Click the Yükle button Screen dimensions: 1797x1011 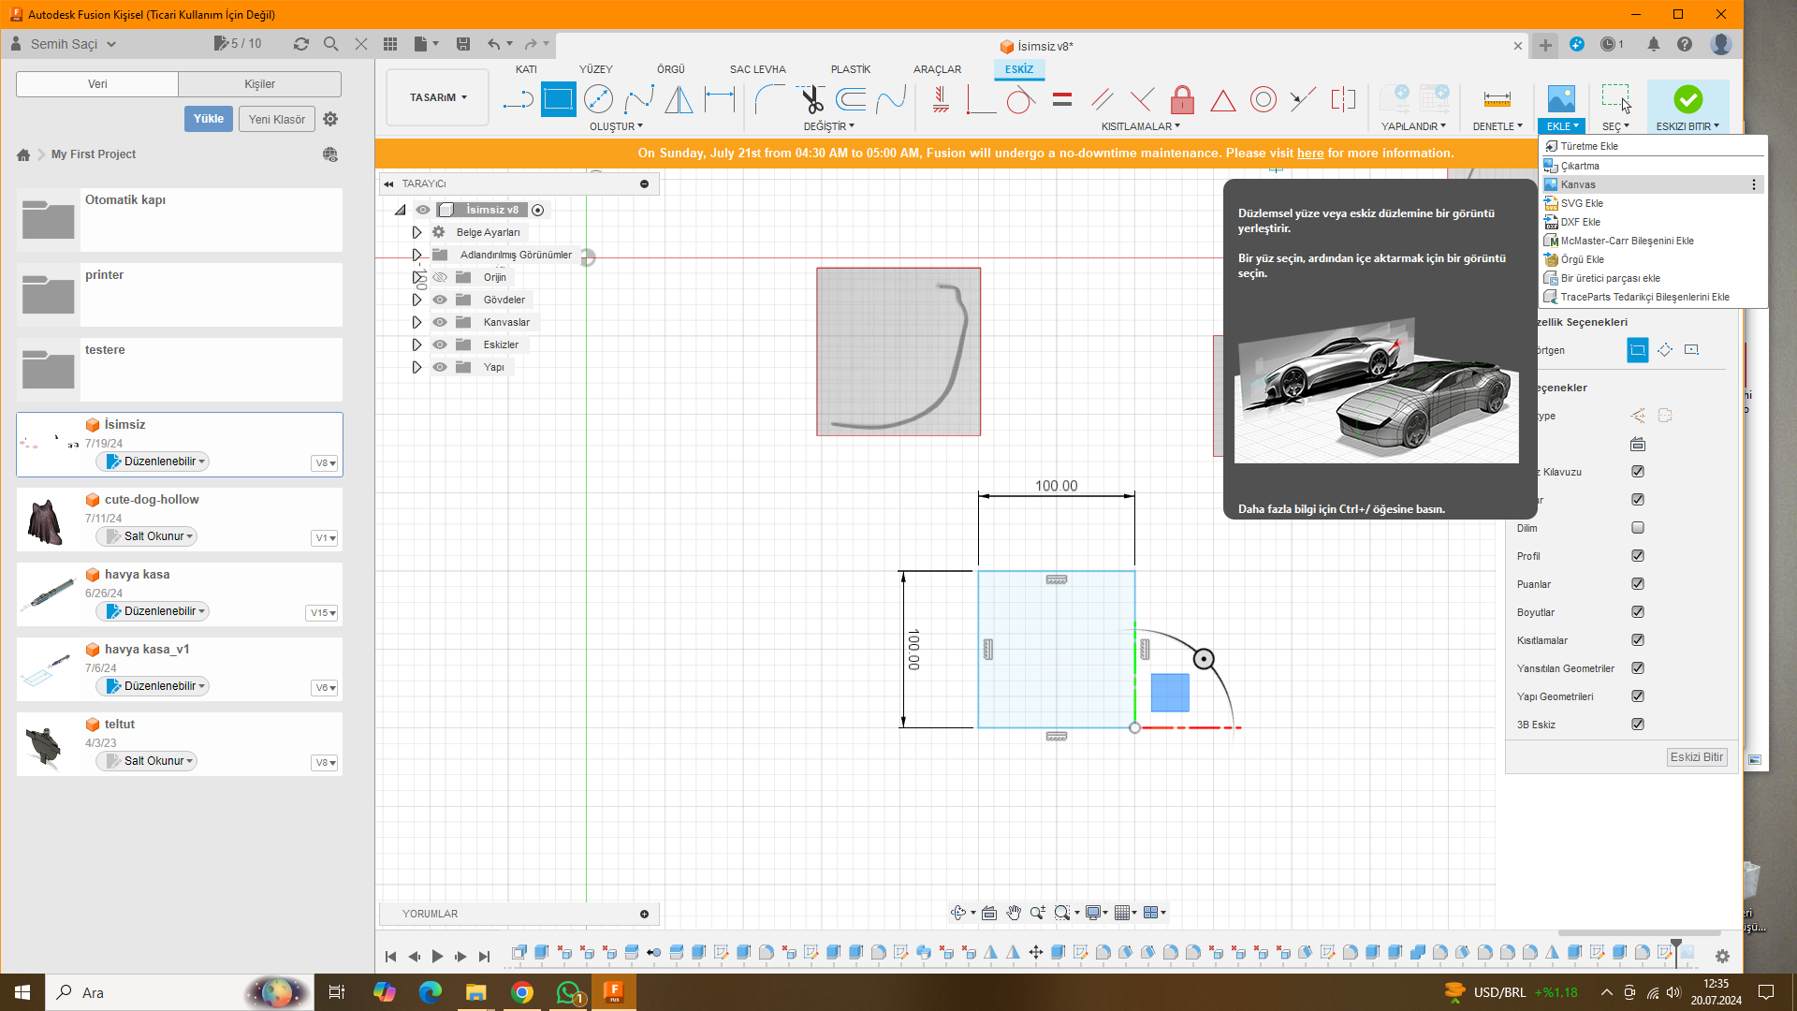[208, 119]
